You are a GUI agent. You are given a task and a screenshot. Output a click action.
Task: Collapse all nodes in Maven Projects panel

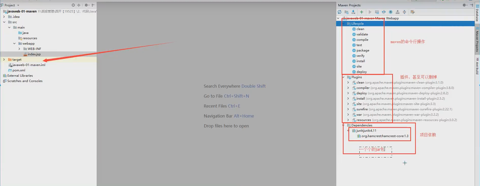404,12
